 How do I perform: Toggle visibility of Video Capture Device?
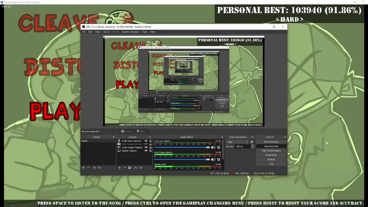point(146,144)
